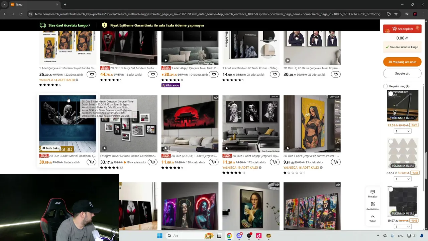
Task: Add the 35.39 Modern Soyut poster to cart
Action: pyautogui.click(x=91, y=74)
